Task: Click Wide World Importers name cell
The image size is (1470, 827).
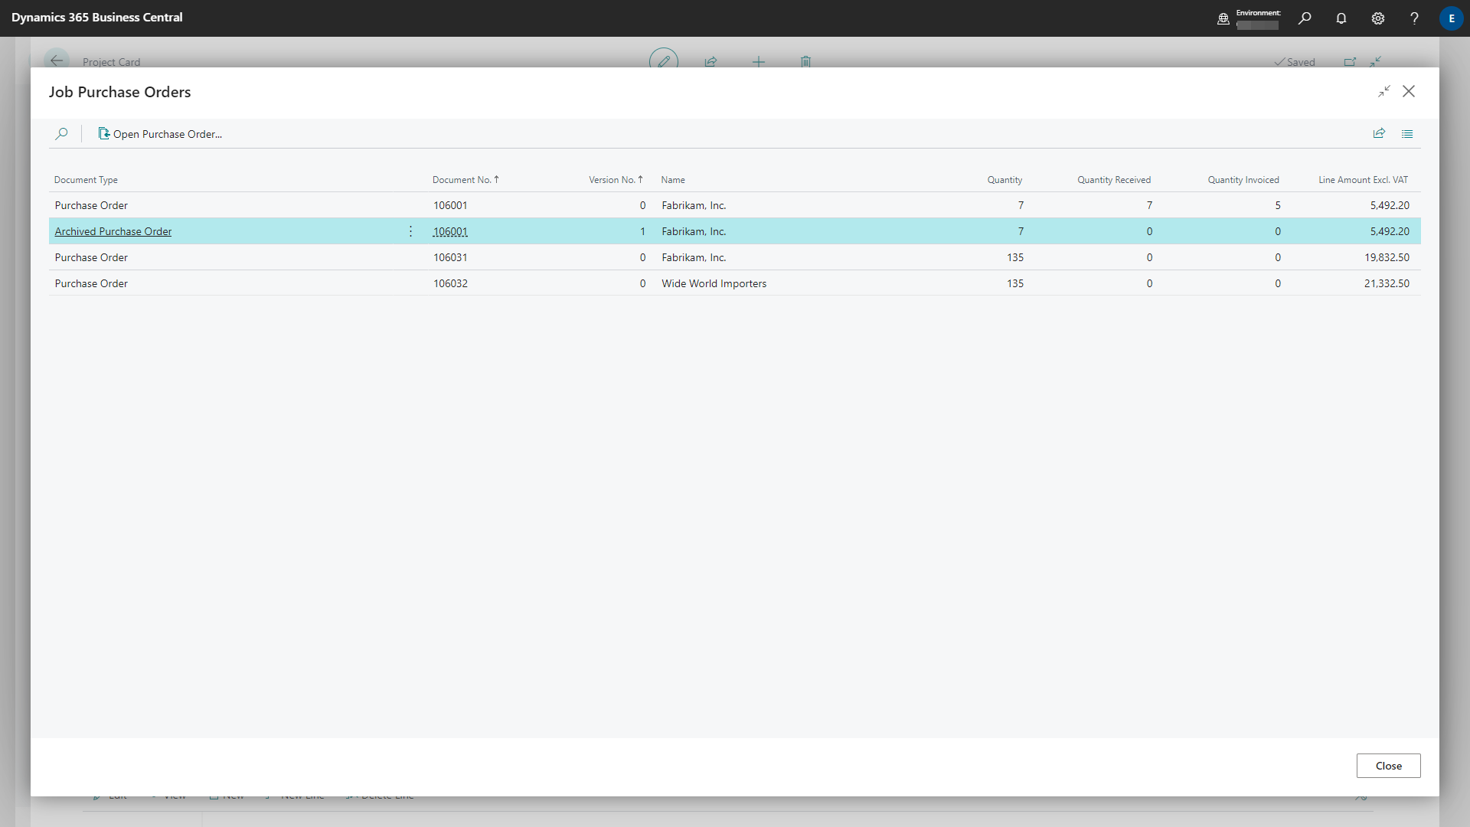Action: click(x=714, y=283)
